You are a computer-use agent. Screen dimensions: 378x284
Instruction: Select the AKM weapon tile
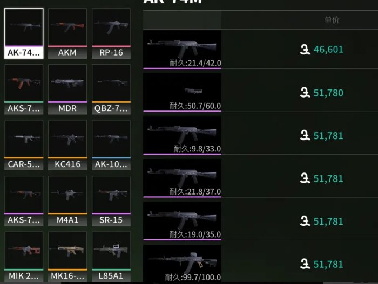pos(67,33)
